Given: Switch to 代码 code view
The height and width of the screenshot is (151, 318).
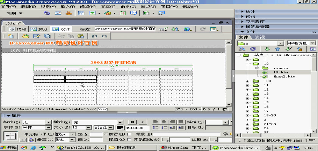Looking at the screenshot, I should click(18, 29).
